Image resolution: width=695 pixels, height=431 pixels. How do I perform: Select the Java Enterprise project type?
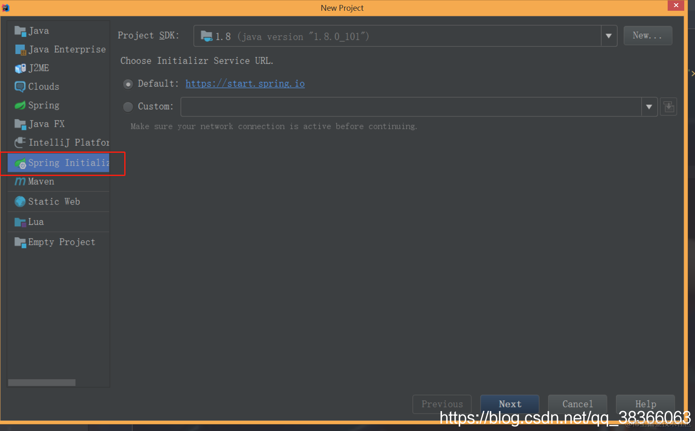[x=58, y=50]
